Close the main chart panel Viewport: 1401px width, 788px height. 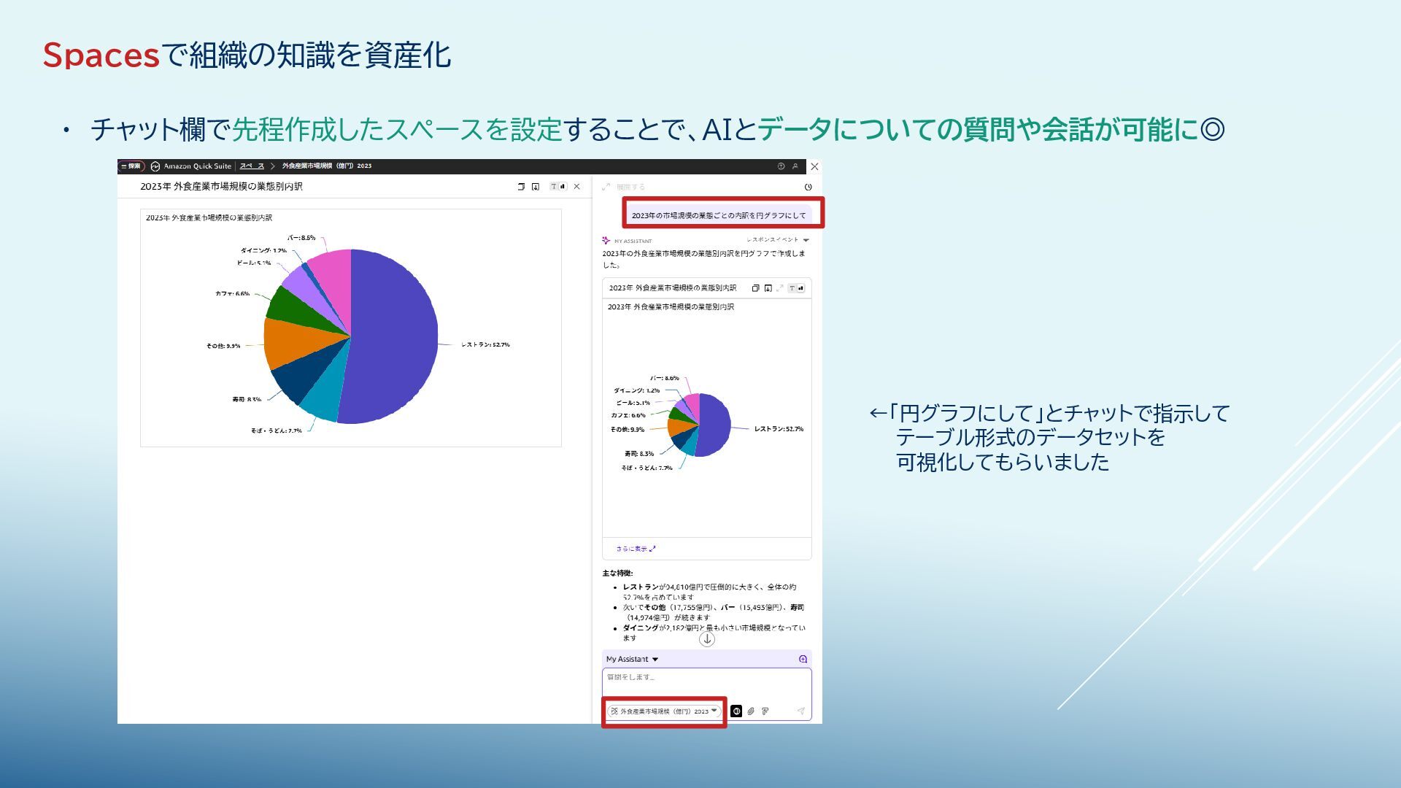(x=577, y=187)
